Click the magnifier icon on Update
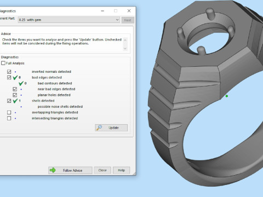The width and height of the screenshot is (263, 197). pyautogui.click(x=99, y=128)
